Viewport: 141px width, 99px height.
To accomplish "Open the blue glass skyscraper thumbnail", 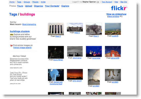I will pos(56,75).
